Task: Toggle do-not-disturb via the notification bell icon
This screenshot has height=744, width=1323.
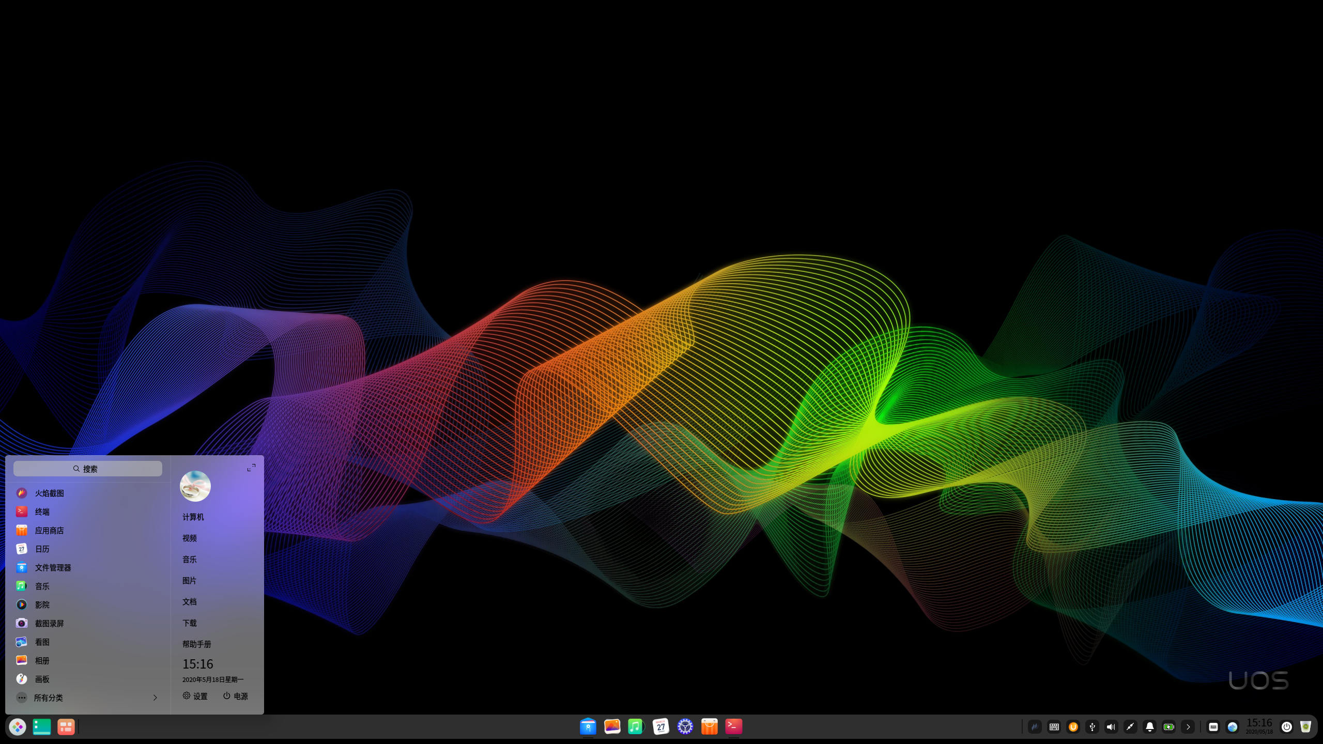Action: [1149, 727]
